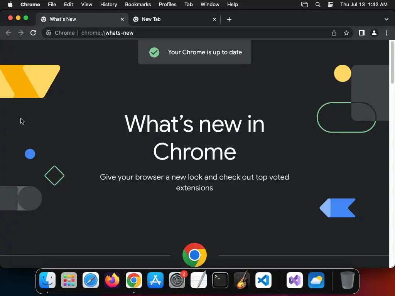Click the Chrome logo on the page
The width and height of the screenshot is (395, 296).
pyautogui.click(x=194, y=255)
